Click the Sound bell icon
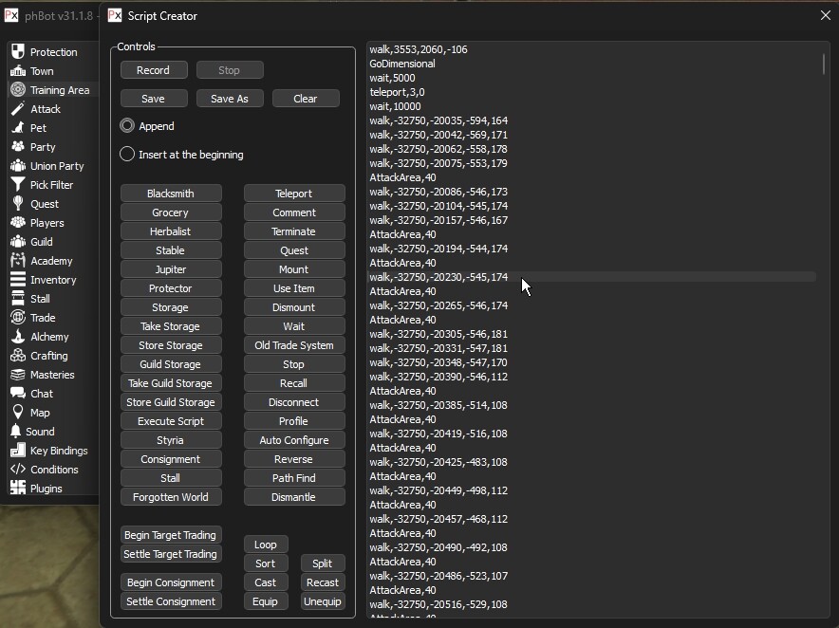Viewport: 839px width, 628px height. [x=17, y=432]
